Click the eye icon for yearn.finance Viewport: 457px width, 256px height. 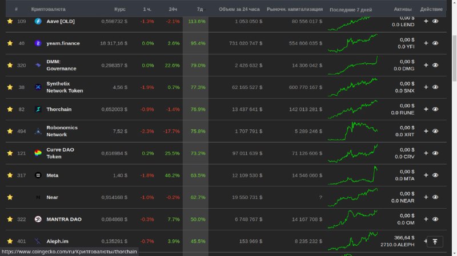pos(435,43)
